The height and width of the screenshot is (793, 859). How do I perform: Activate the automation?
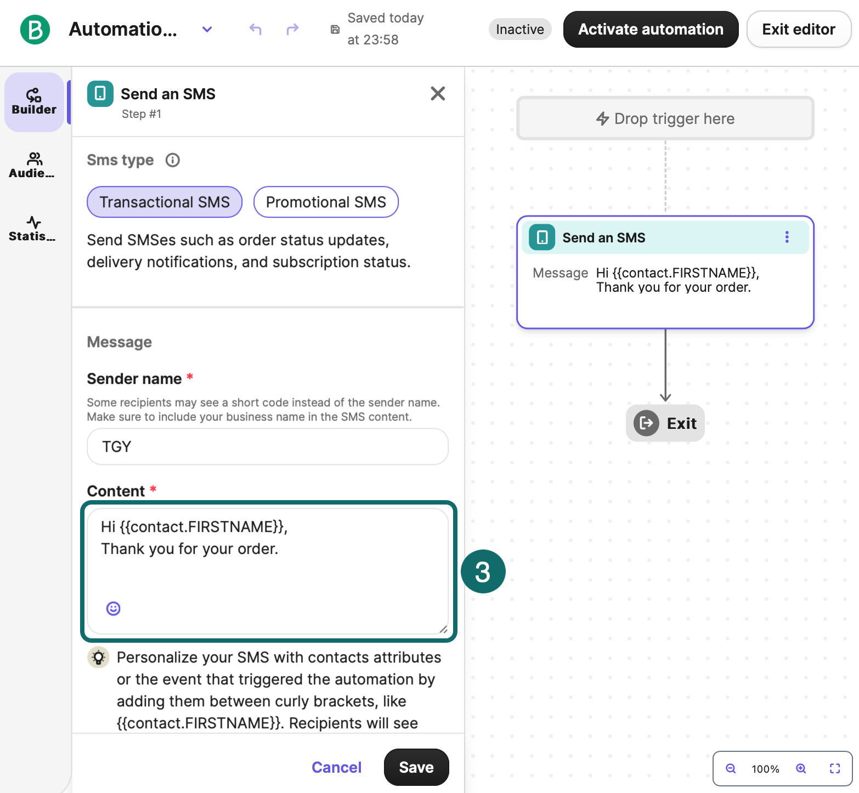pyautogui.click(x=651, y=29)
